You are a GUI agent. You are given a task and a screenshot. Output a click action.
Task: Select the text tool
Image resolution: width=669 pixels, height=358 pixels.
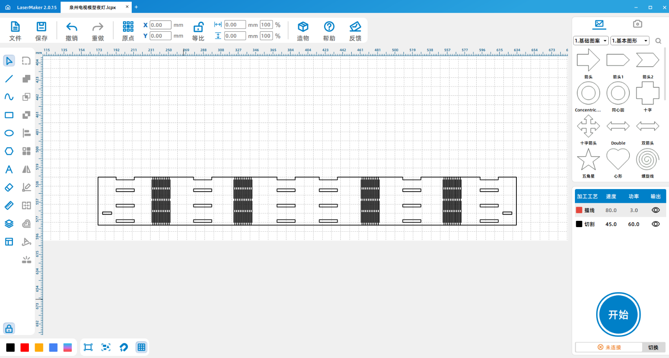(9, 169)
